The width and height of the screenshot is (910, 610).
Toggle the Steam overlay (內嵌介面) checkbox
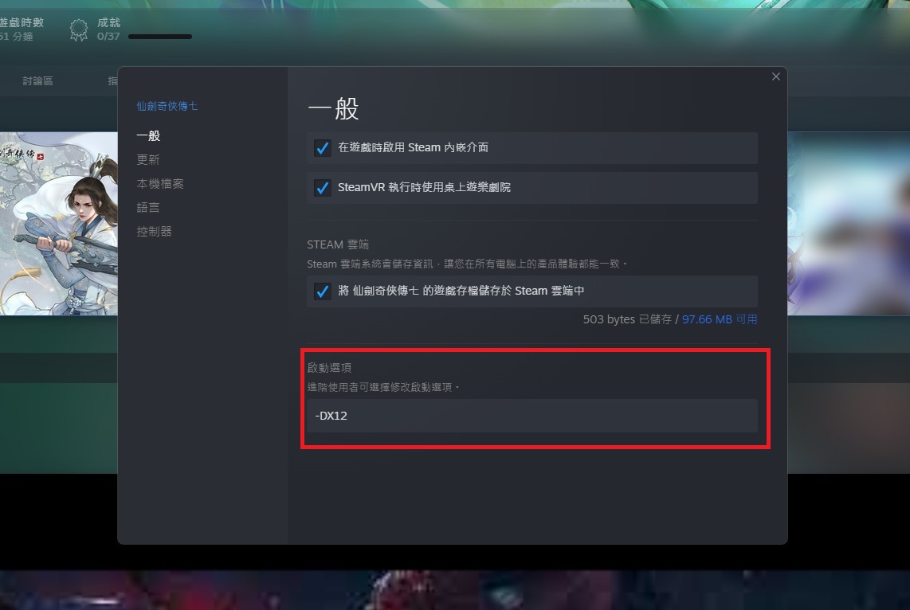click(323, 148)
